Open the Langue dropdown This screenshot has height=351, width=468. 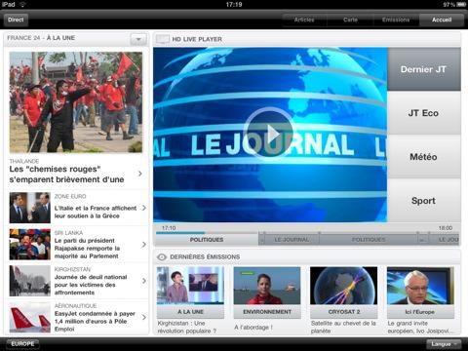(x=444, y=344)
